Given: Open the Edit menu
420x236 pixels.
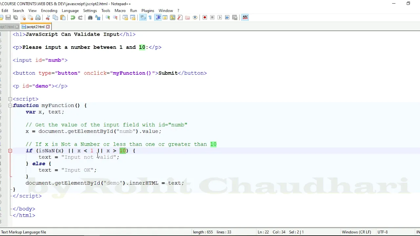Looking at the screenshot, I should pos(5,10).
